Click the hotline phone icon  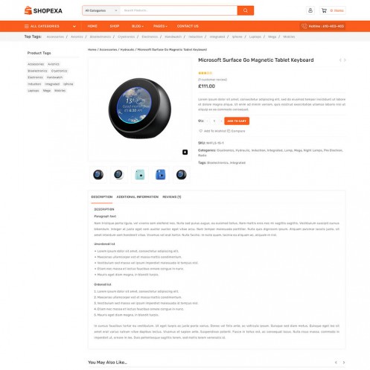[x=304, y=26]
